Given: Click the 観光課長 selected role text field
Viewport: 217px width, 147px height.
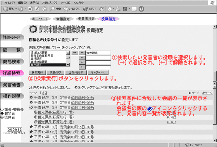Looking at the screenshot, I should tap(99, 53).
